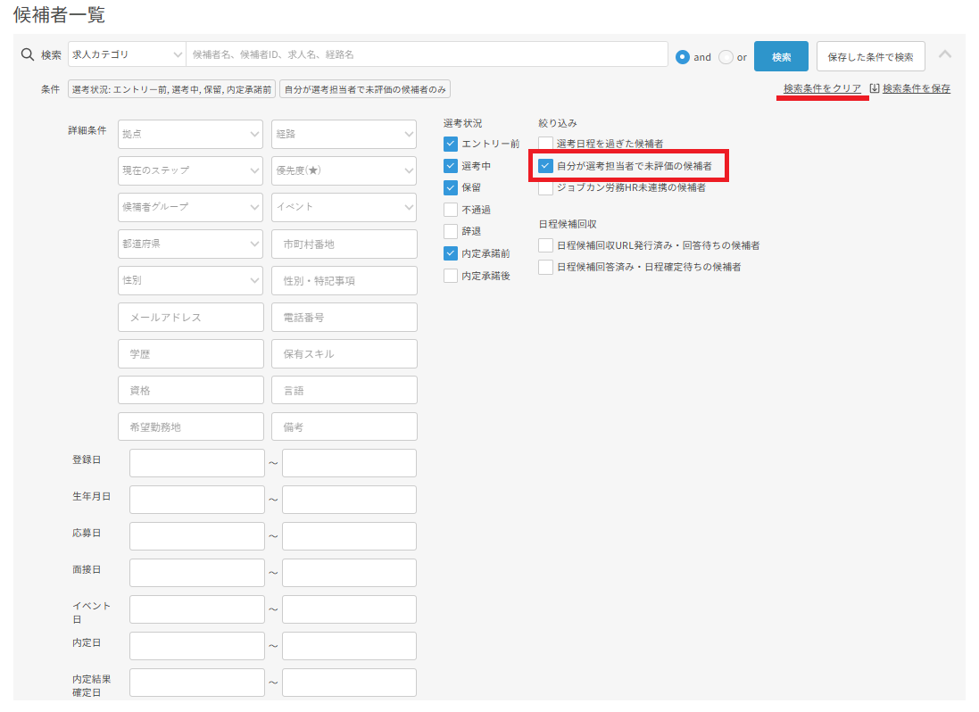This screenshot has width=979, height=712.
Task: Uncheck the エントリー前 checkbox
Action: [451, 144]
